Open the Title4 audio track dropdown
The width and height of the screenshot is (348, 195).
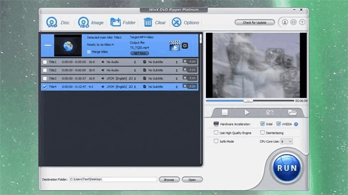click(x=135, y=87)
